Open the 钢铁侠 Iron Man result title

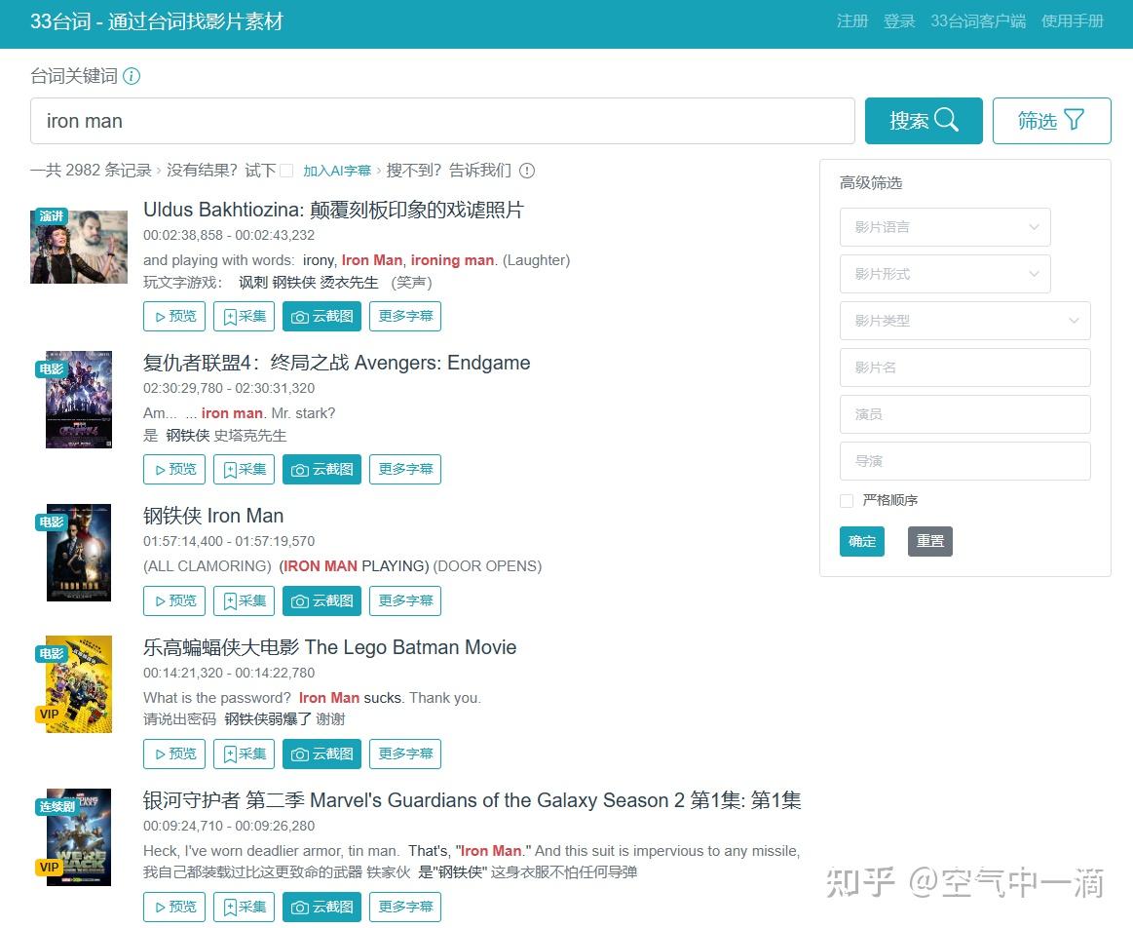(x=213, y=516)
